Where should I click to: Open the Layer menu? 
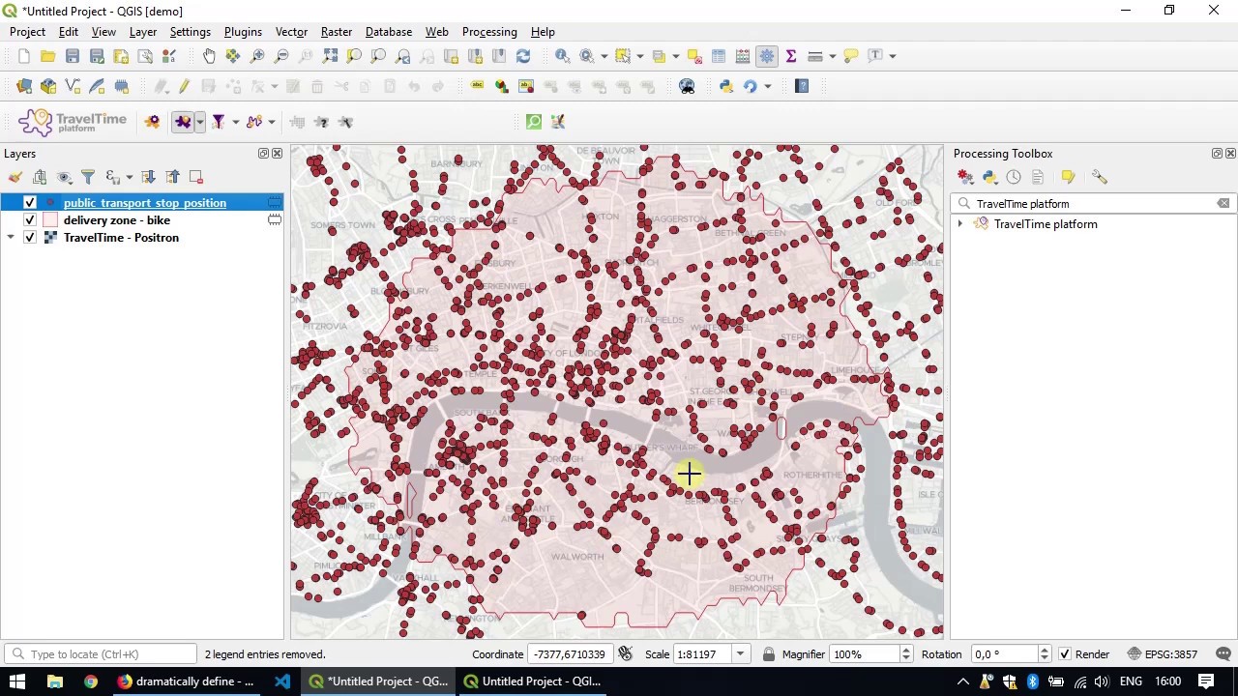pos(142,32)
